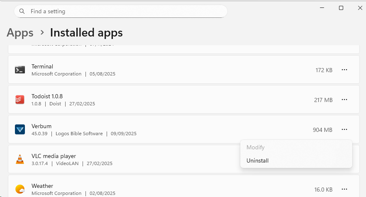Image resolution: width=366 pixels, height=197 pixels.
Task: Click the VLC media player name
Action: [54, 156]
